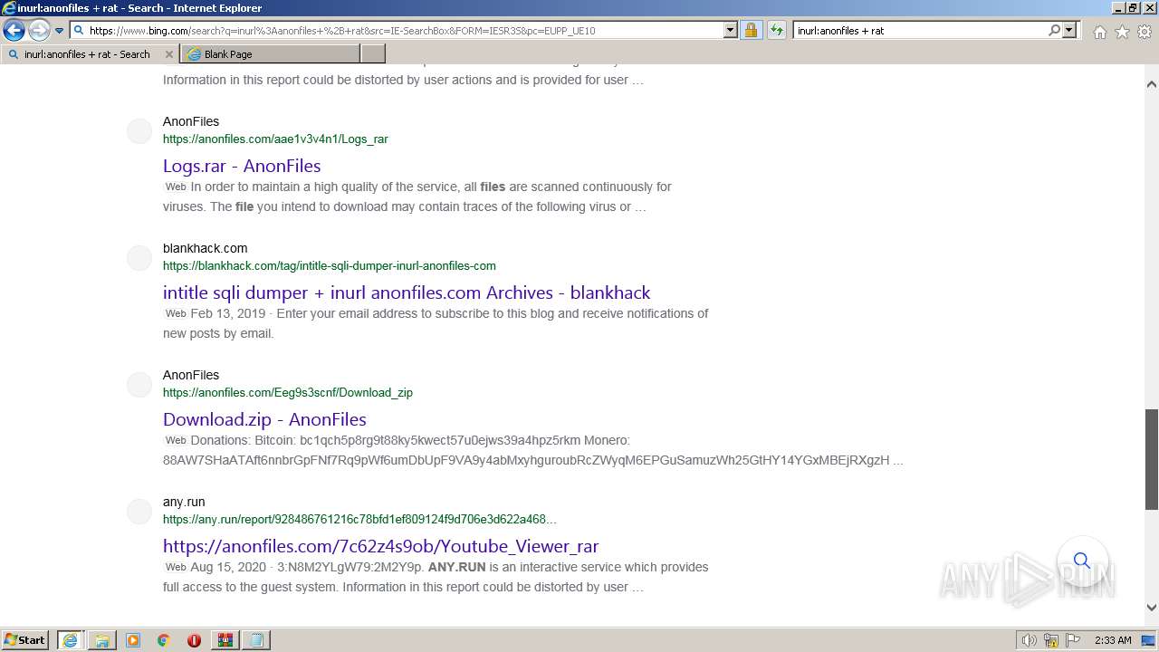The height and width of the screenshot is (652, 1159).
Task: Open a new tab button
Action: [x=373, y=54]
